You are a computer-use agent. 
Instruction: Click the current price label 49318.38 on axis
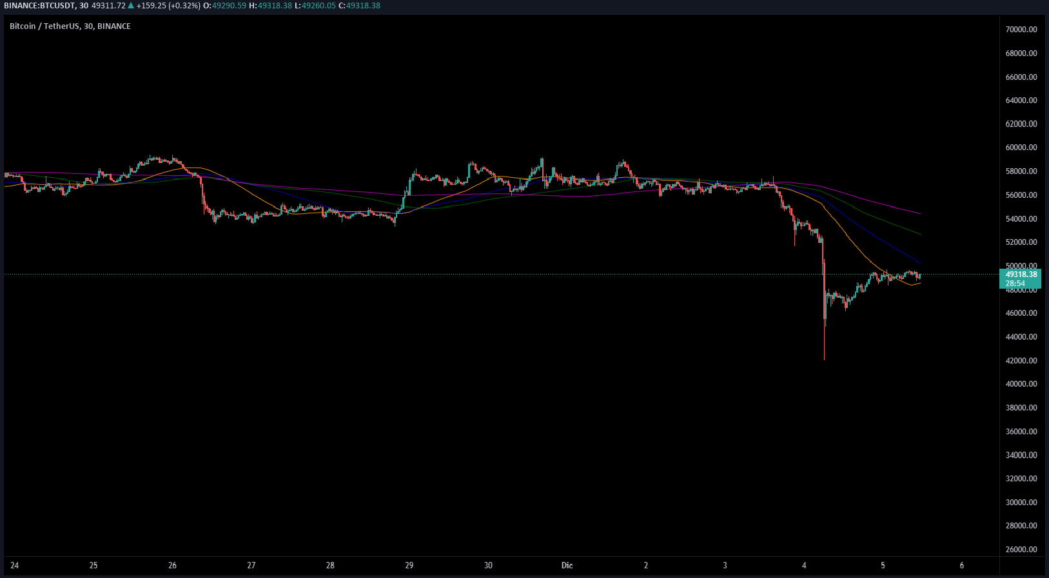(x=1021, y=275)
